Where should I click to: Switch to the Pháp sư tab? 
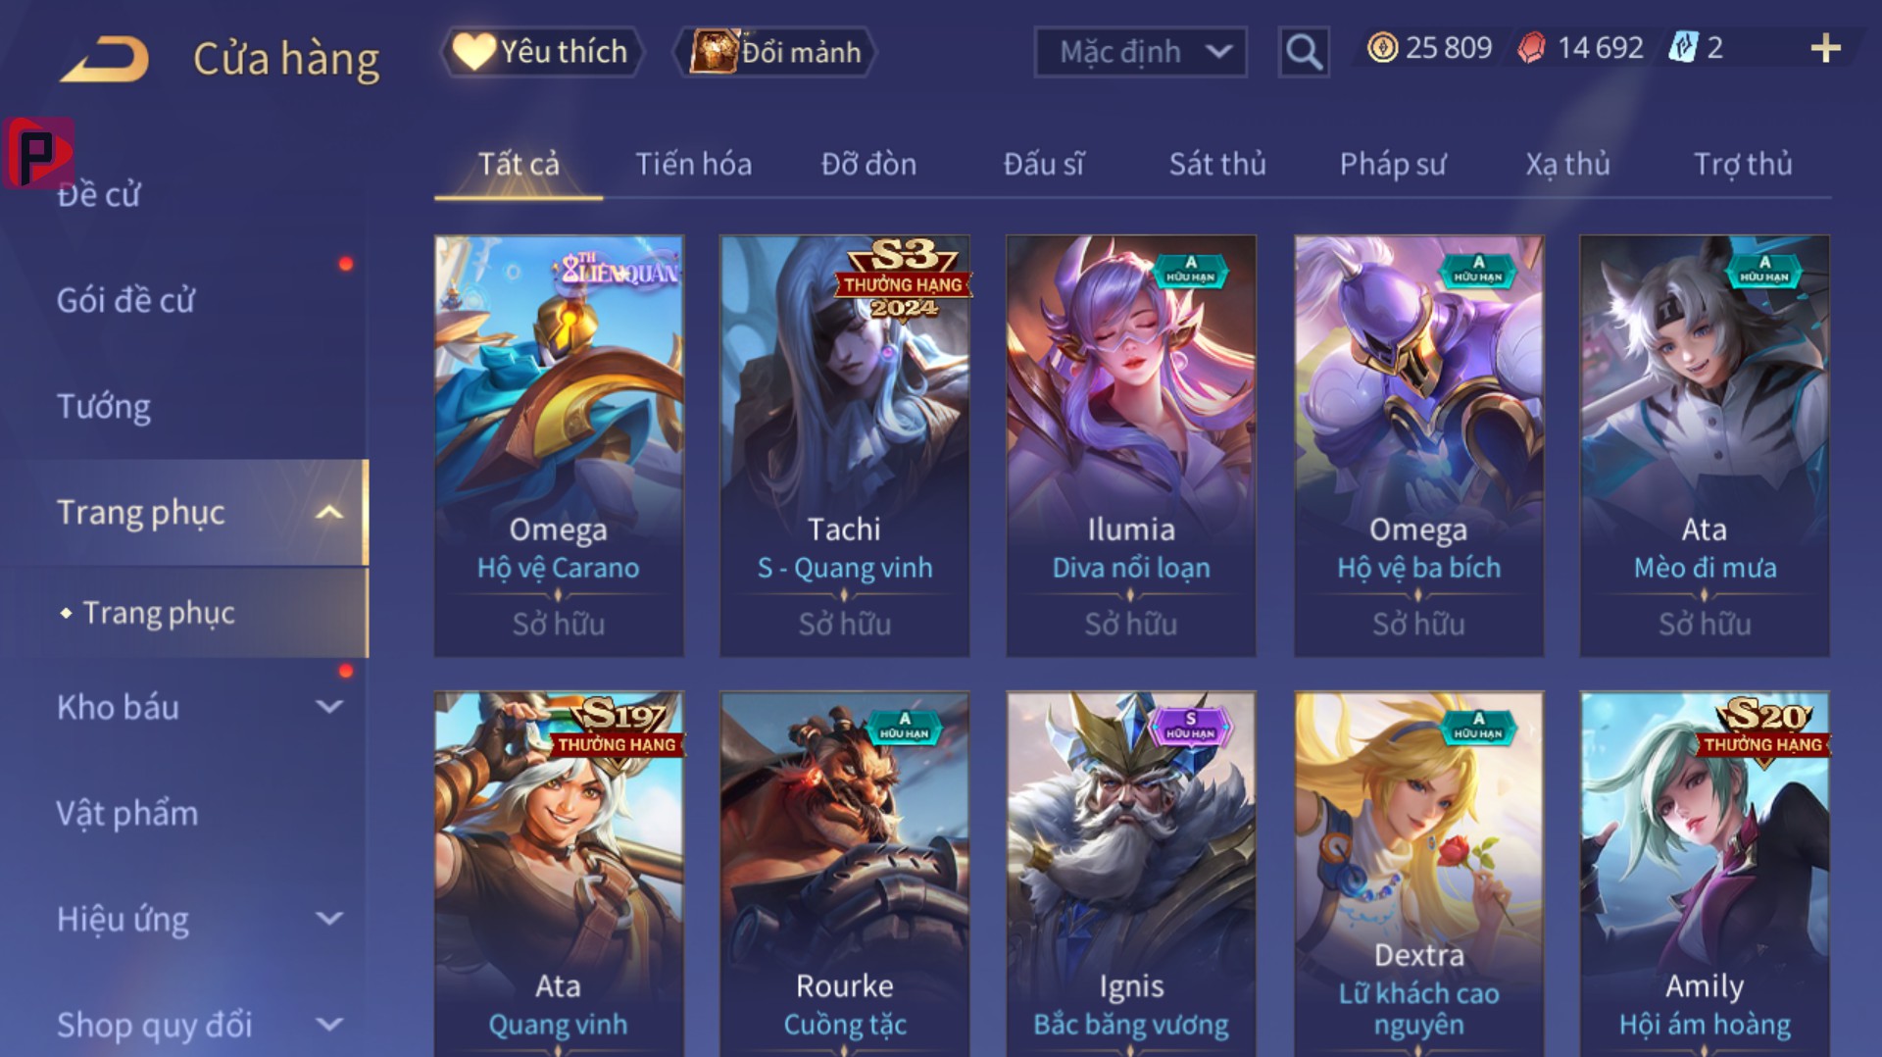(x=1393, y=164)
